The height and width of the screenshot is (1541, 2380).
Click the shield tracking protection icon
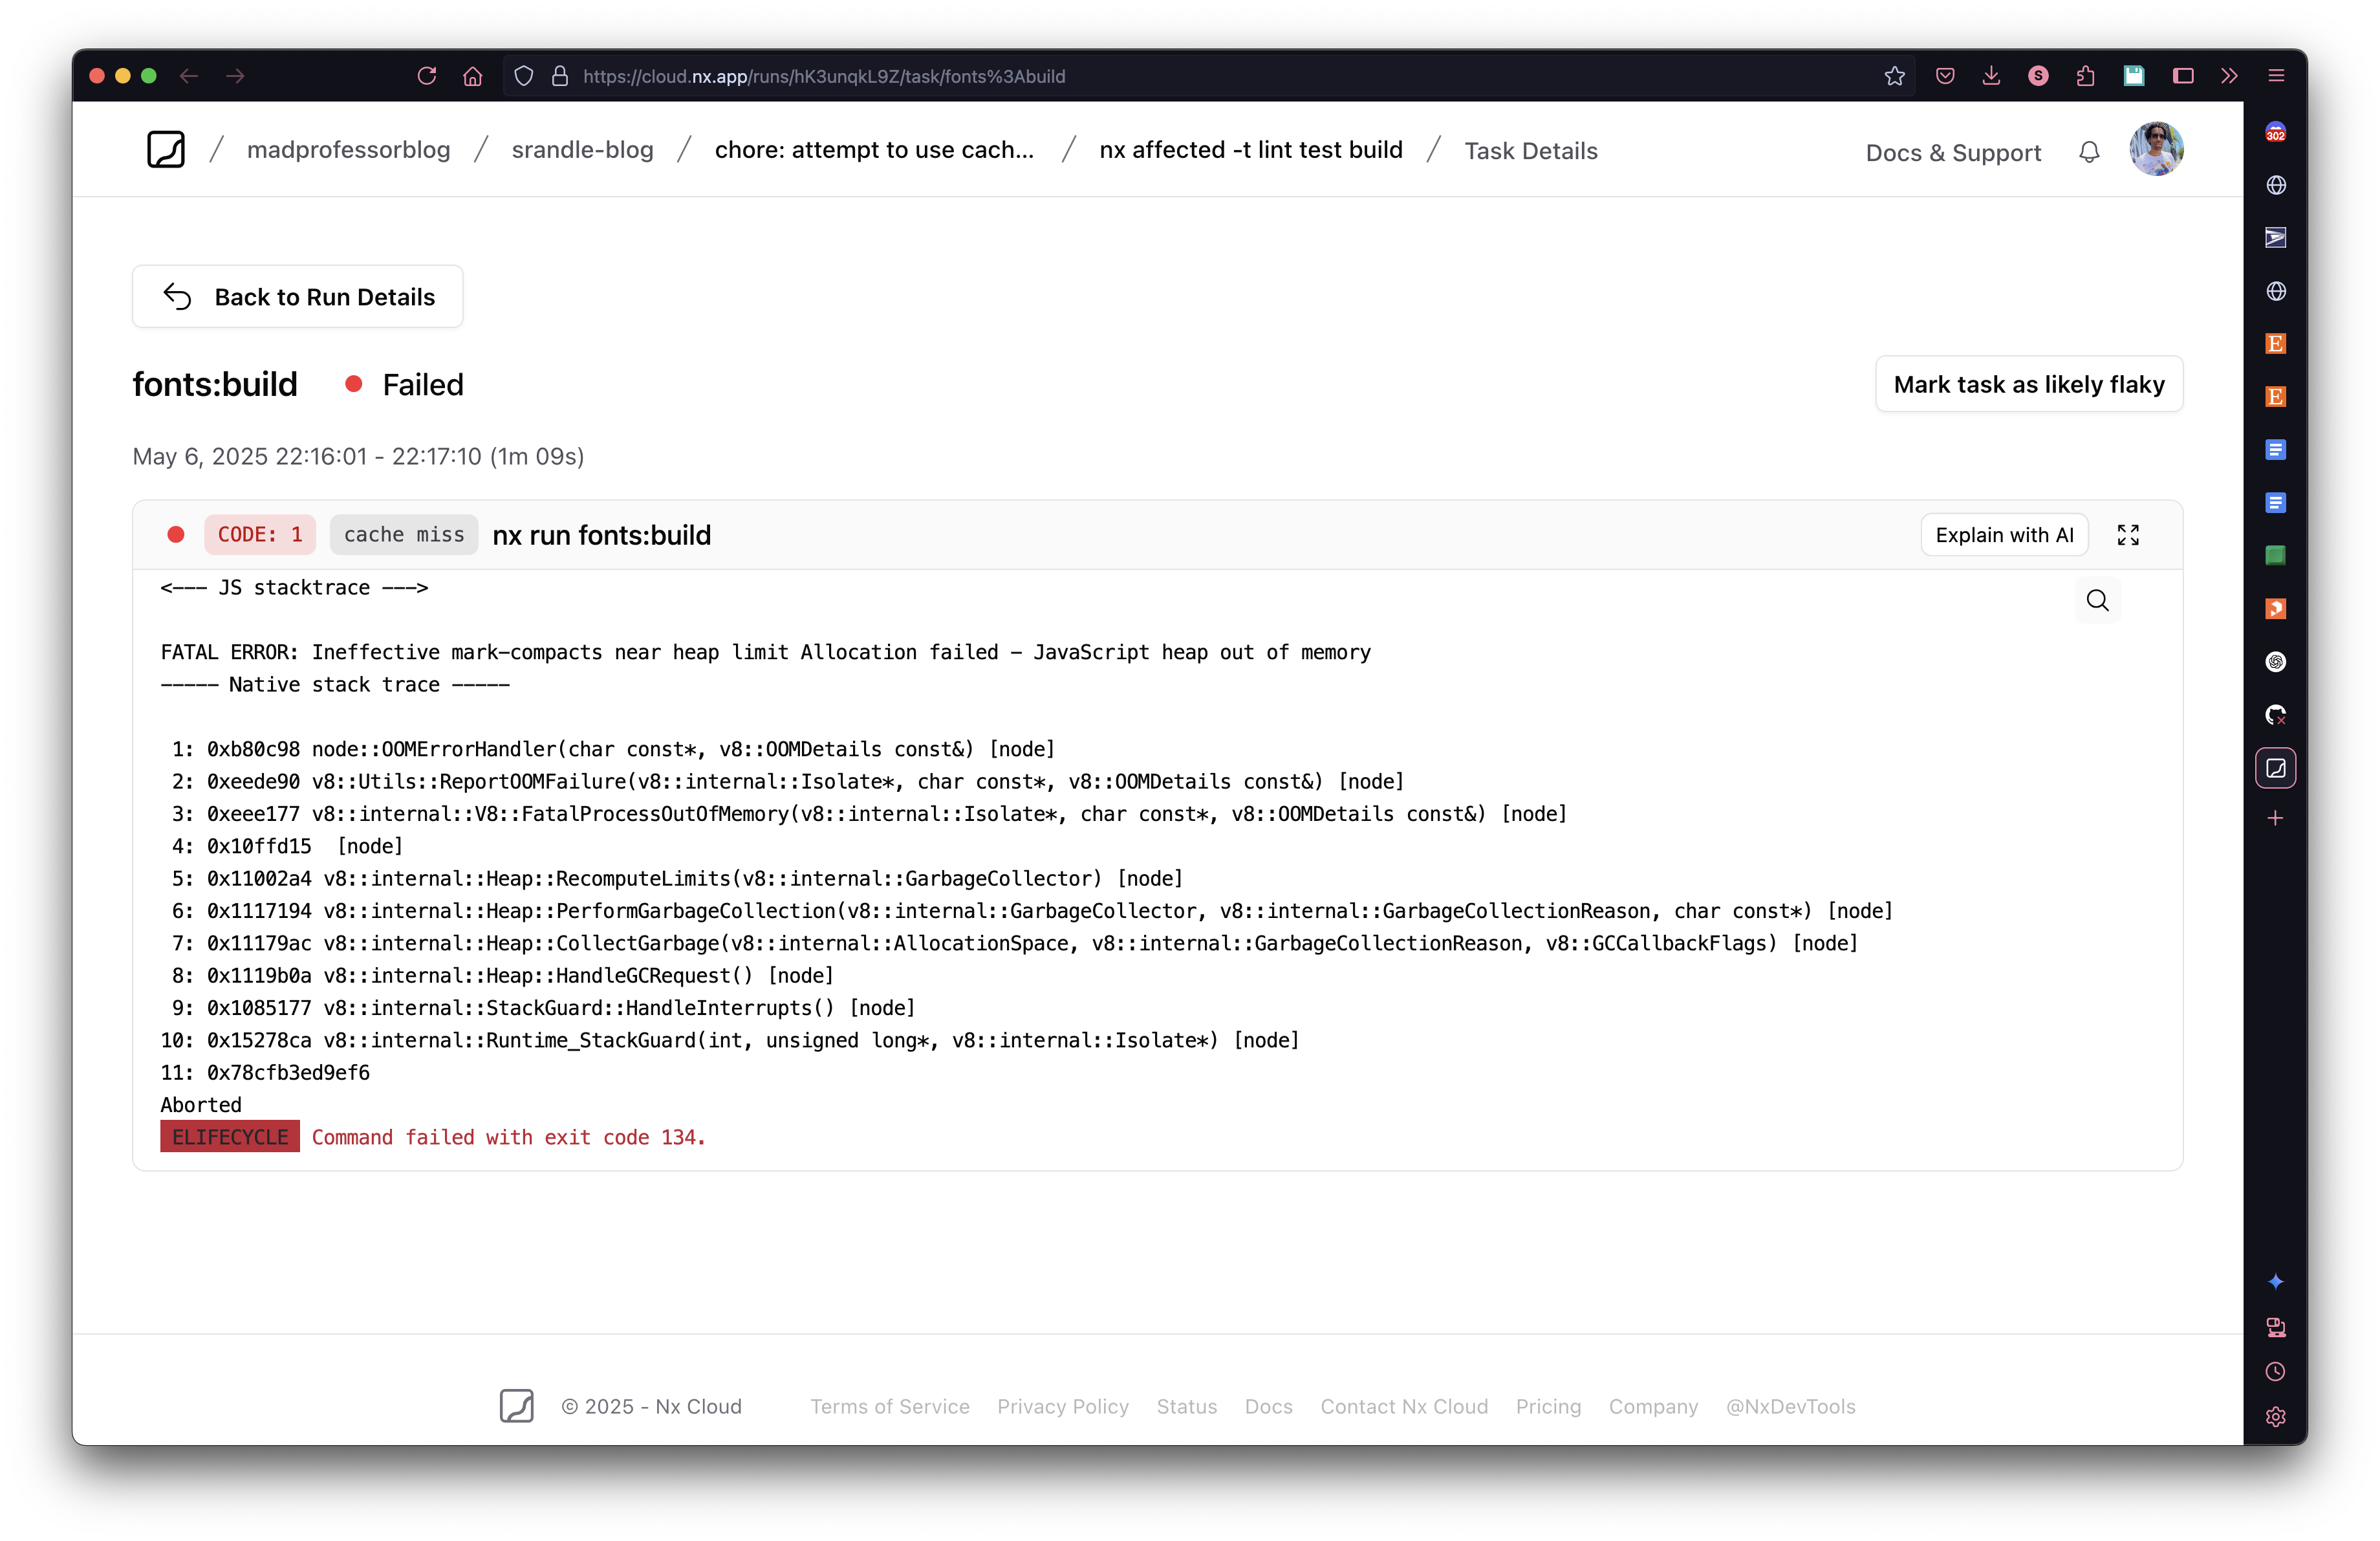pyautogui.click(x=524, y=76)
